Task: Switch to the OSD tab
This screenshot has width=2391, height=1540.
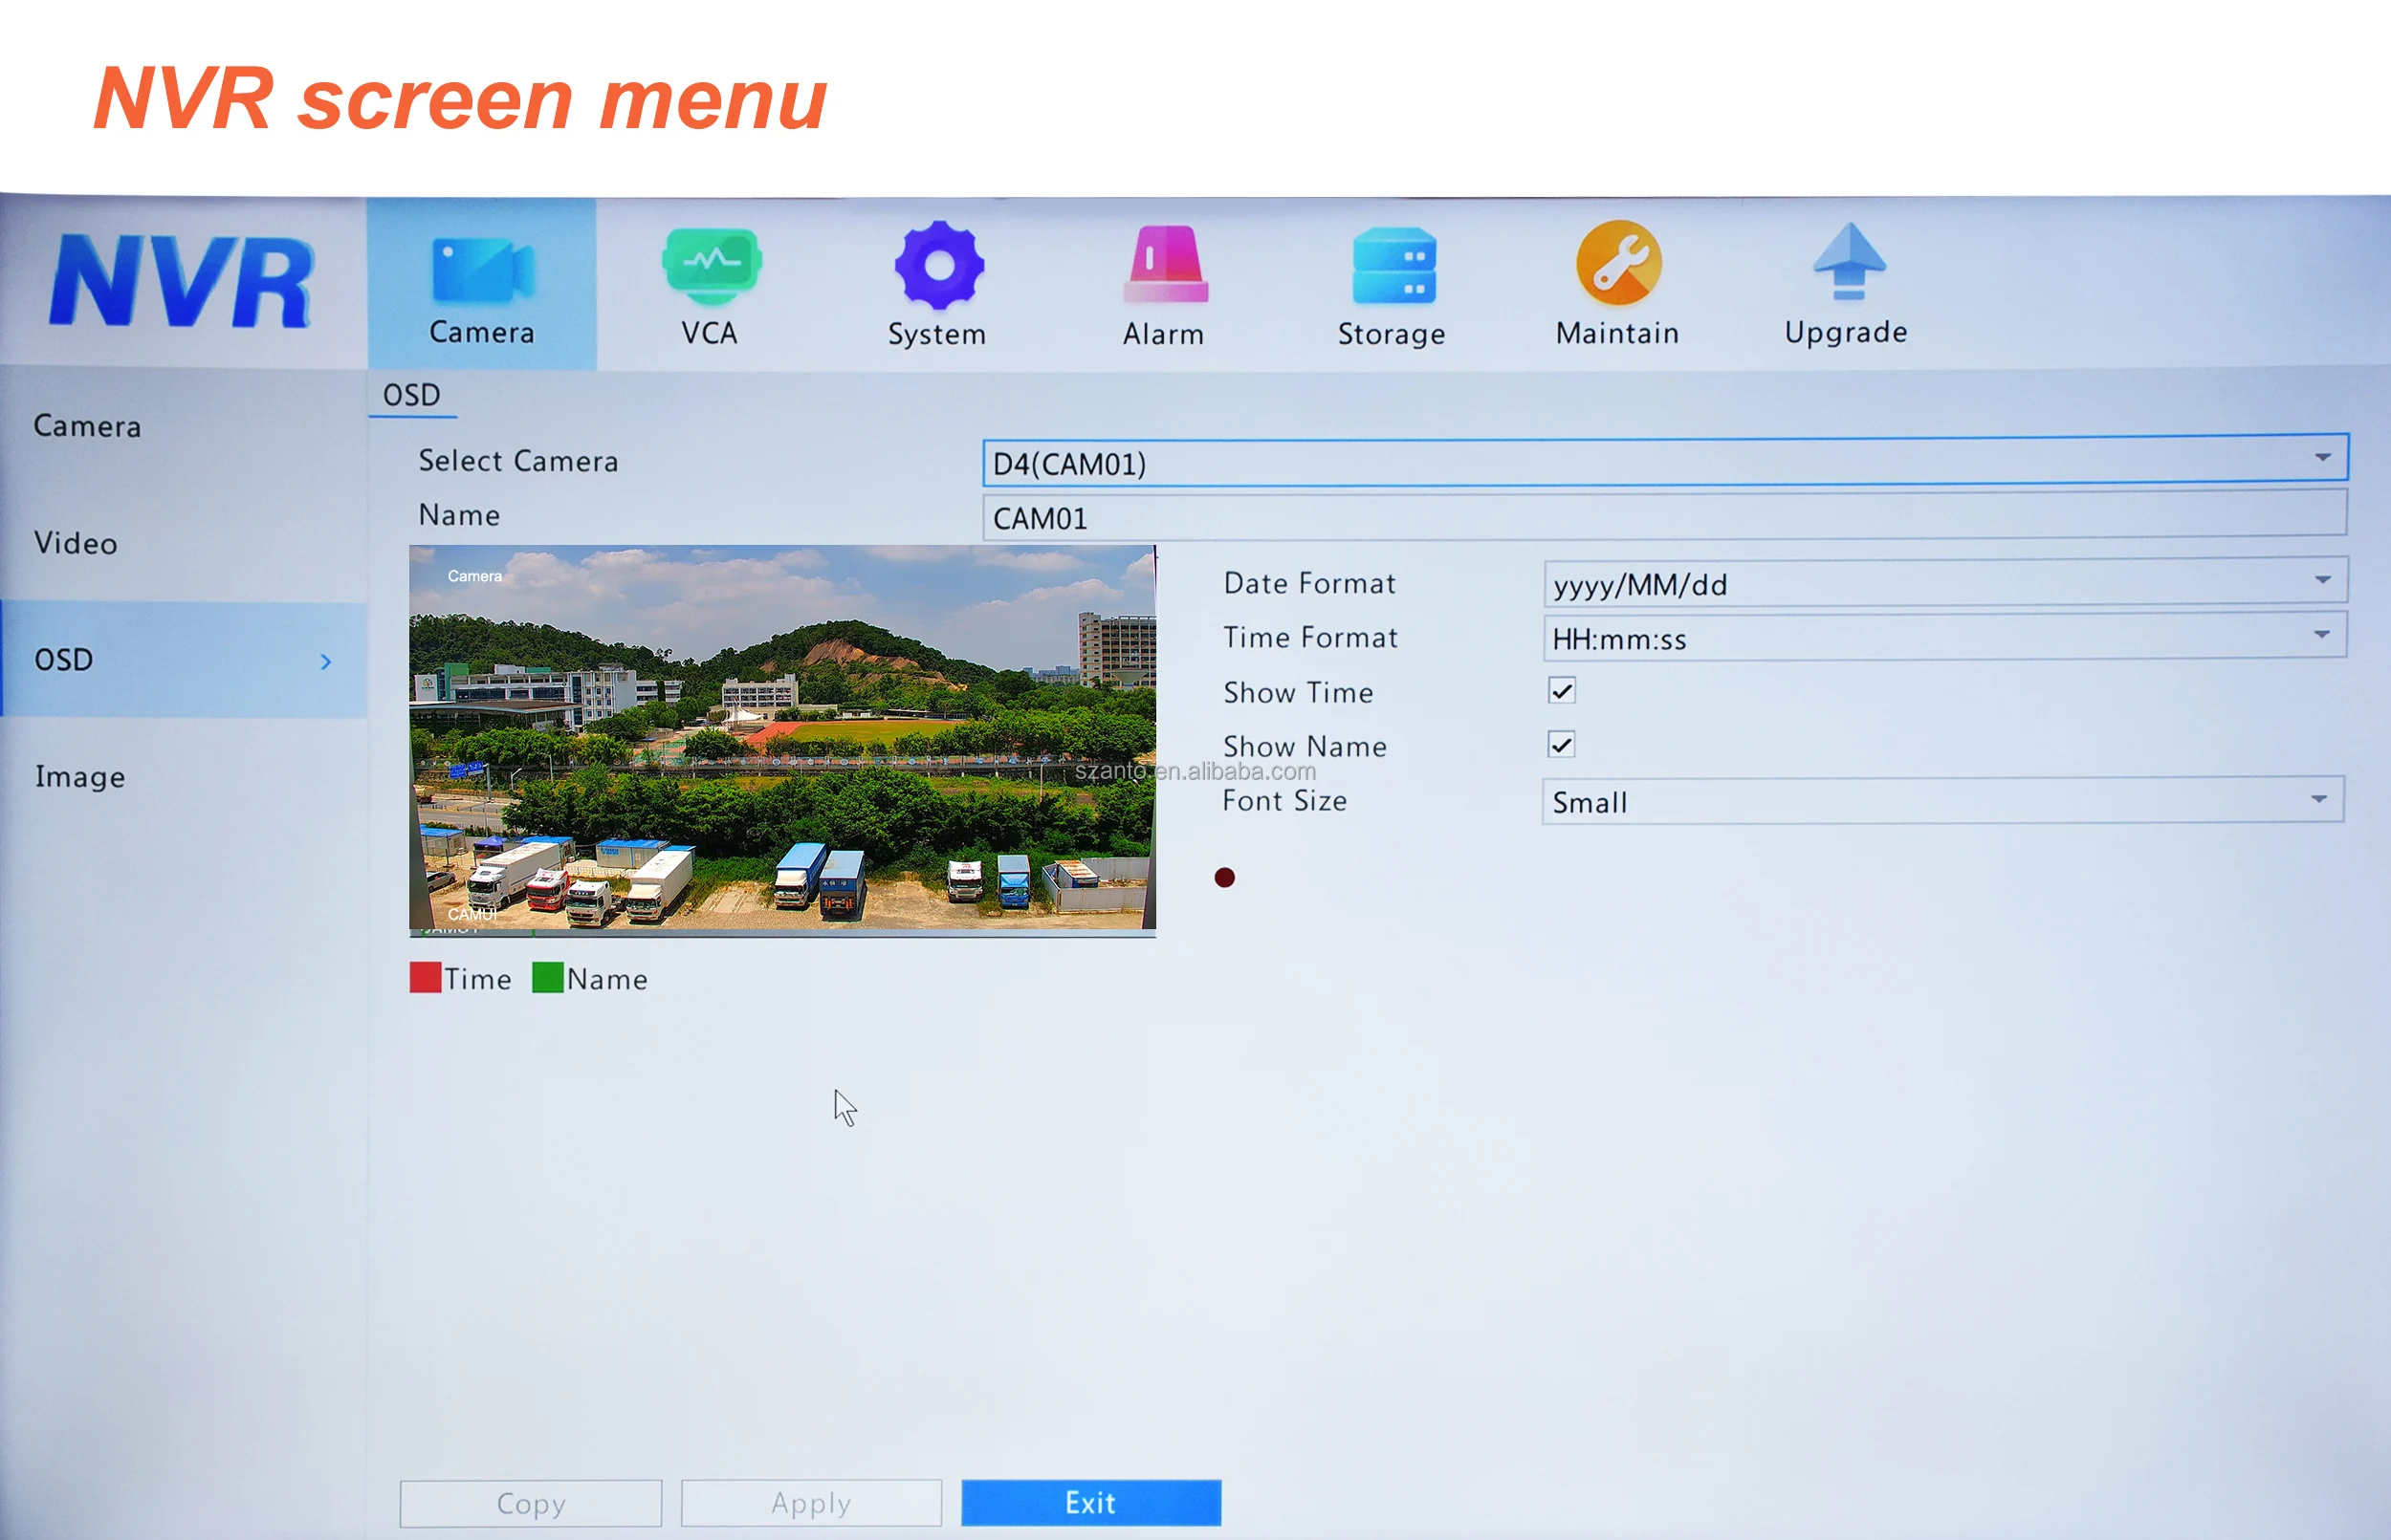Action: (x=412, y=394)
